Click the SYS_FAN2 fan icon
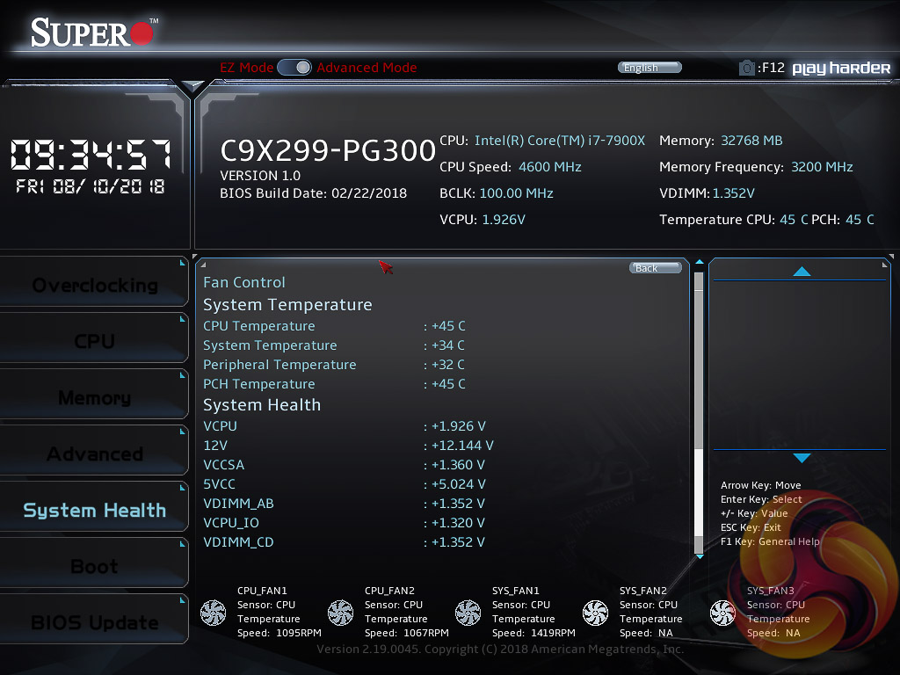The image size is (900, 675). pyautogui.click(x=595, y=613)
